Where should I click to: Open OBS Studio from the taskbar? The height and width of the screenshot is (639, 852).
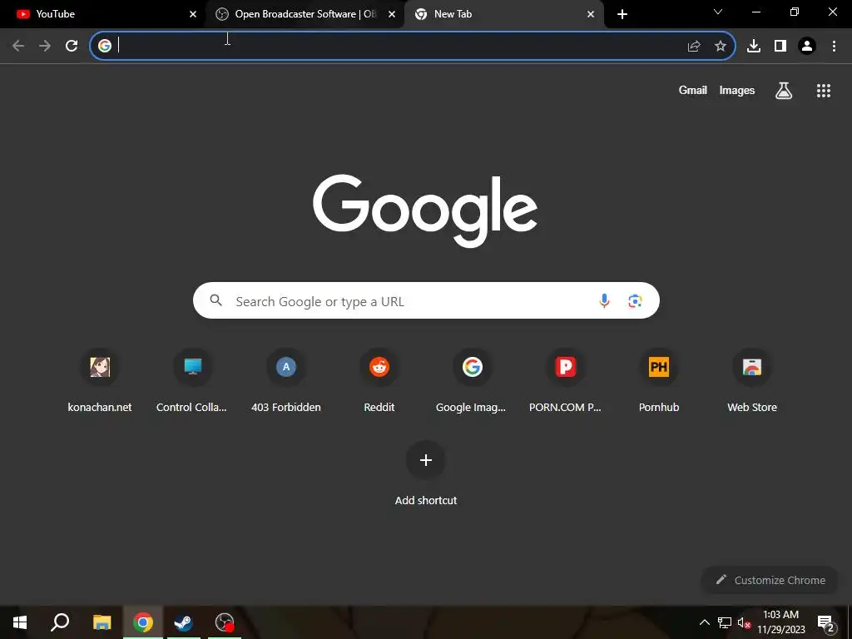coord(225,622)
